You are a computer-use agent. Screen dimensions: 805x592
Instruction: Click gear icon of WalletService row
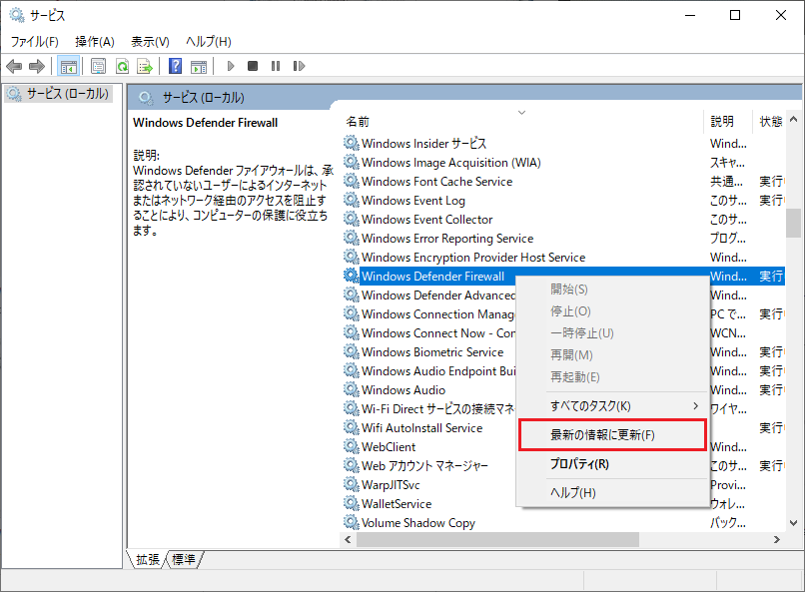[x=352, y=504]
